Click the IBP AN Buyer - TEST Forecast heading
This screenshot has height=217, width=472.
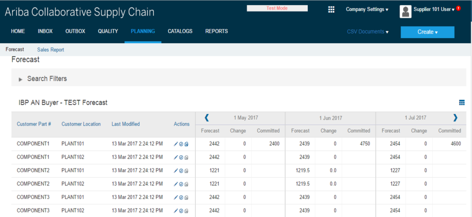pos(63,103)
